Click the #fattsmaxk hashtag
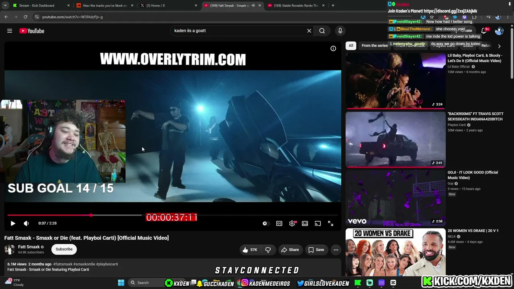The width and height of the screenshot is (514, 289). click(63, 264)
